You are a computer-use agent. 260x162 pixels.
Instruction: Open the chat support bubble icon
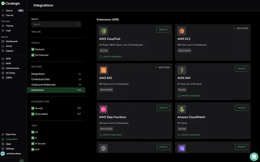254,156
